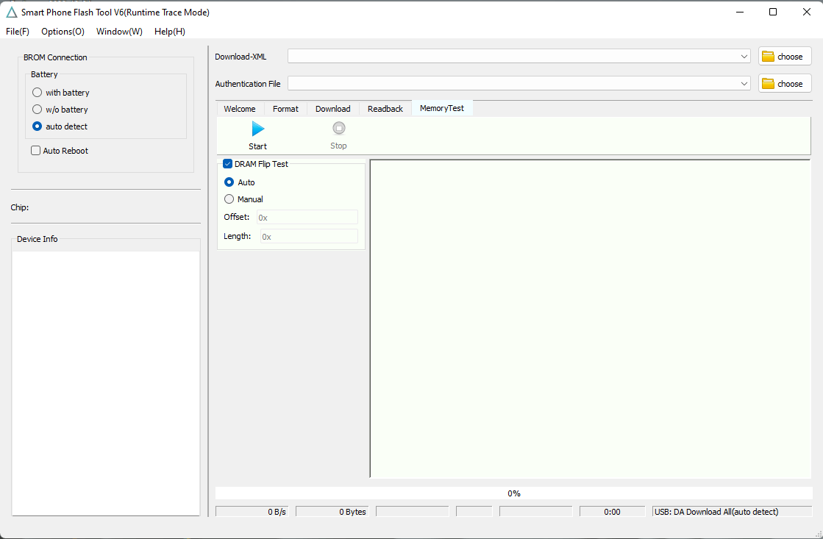Select the Manual DRAM test mode

coord(229,199)
